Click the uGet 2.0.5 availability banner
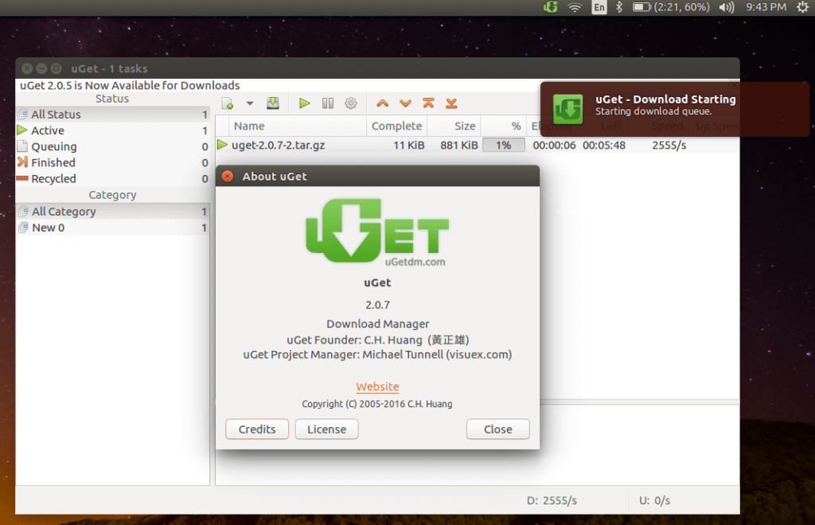815x525 pixels. coord(130,85)
